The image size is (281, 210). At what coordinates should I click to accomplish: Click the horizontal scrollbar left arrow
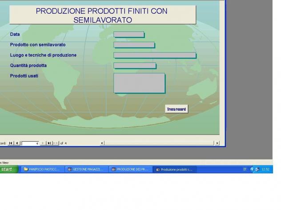coord(102,143)
